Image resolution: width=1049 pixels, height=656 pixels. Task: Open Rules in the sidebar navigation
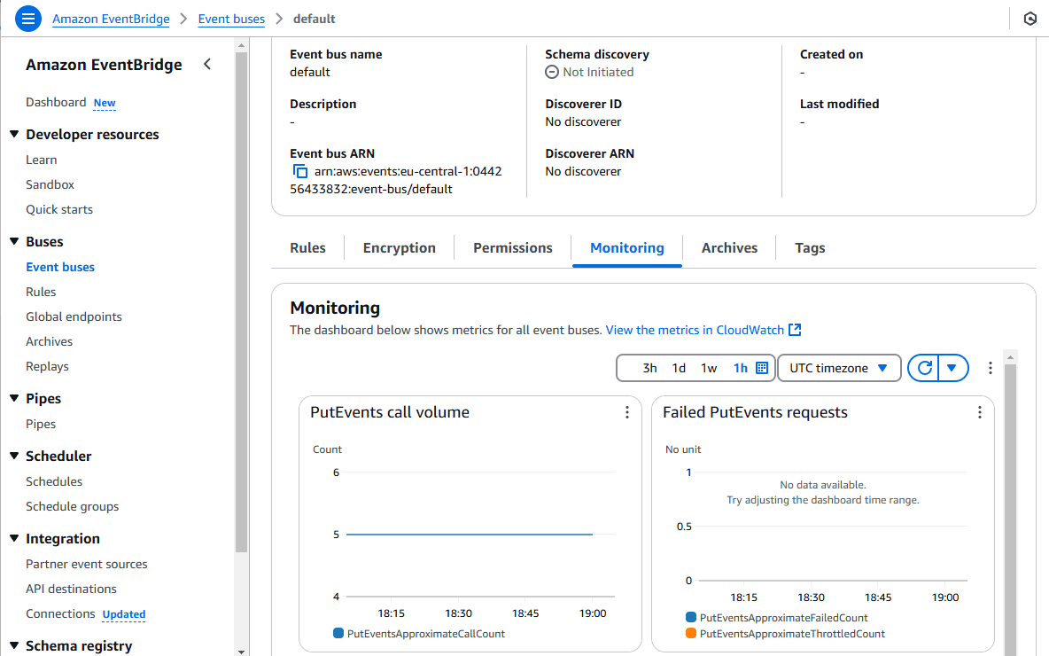pyautogui.click(x=41, y=292)
